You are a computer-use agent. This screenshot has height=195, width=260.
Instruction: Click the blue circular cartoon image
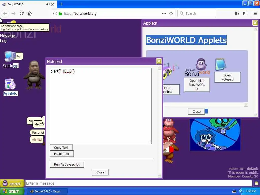[215, 135]
